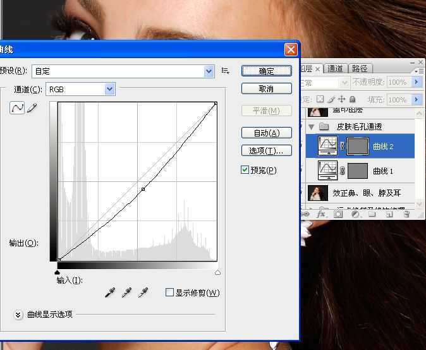The width and height of the screenshot is (426, 350).
Task: Select the top-right curve endpoint
Action: click(x=216, y=104)
